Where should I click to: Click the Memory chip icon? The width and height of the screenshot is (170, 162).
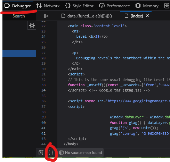[x=138, y=6]
